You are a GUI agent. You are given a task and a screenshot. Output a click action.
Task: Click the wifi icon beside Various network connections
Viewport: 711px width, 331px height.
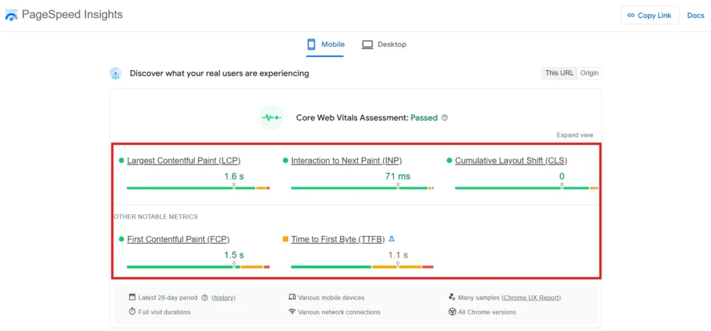[292, 312]
